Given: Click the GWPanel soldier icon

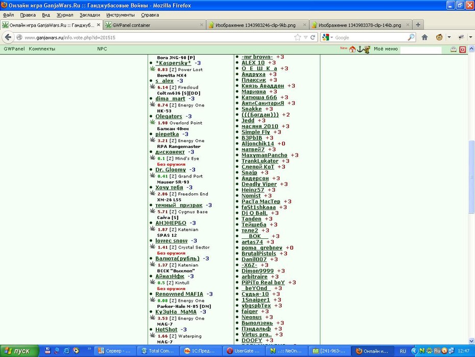Looking at the screenshot, I should (367, 49).
